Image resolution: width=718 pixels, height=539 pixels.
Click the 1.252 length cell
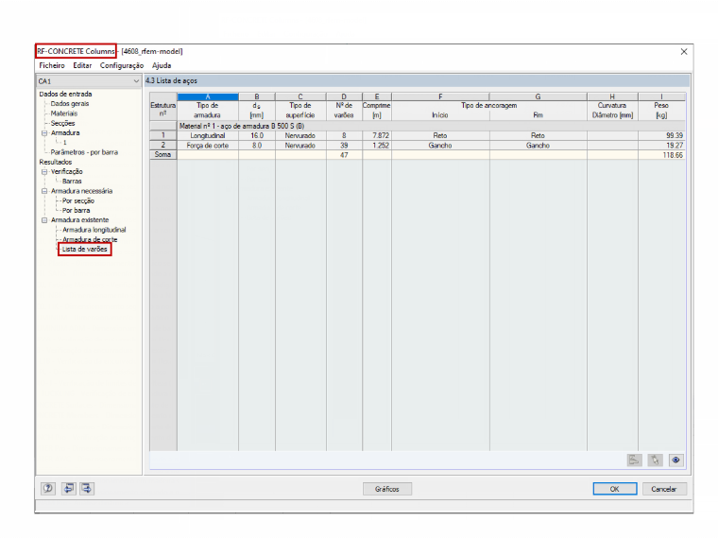pos(377,146)
